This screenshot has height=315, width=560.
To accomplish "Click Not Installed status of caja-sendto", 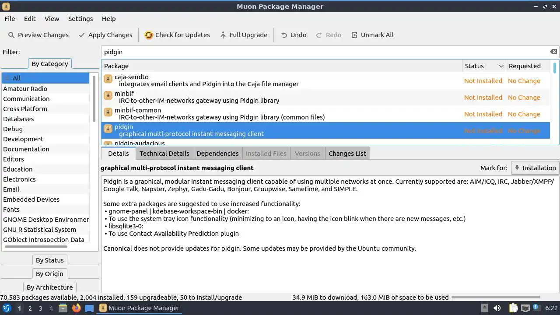I will (x=483, y=81).
